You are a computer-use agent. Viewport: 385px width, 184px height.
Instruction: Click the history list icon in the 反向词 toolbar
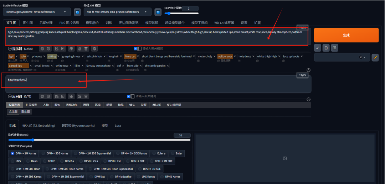tap(57, 96)
